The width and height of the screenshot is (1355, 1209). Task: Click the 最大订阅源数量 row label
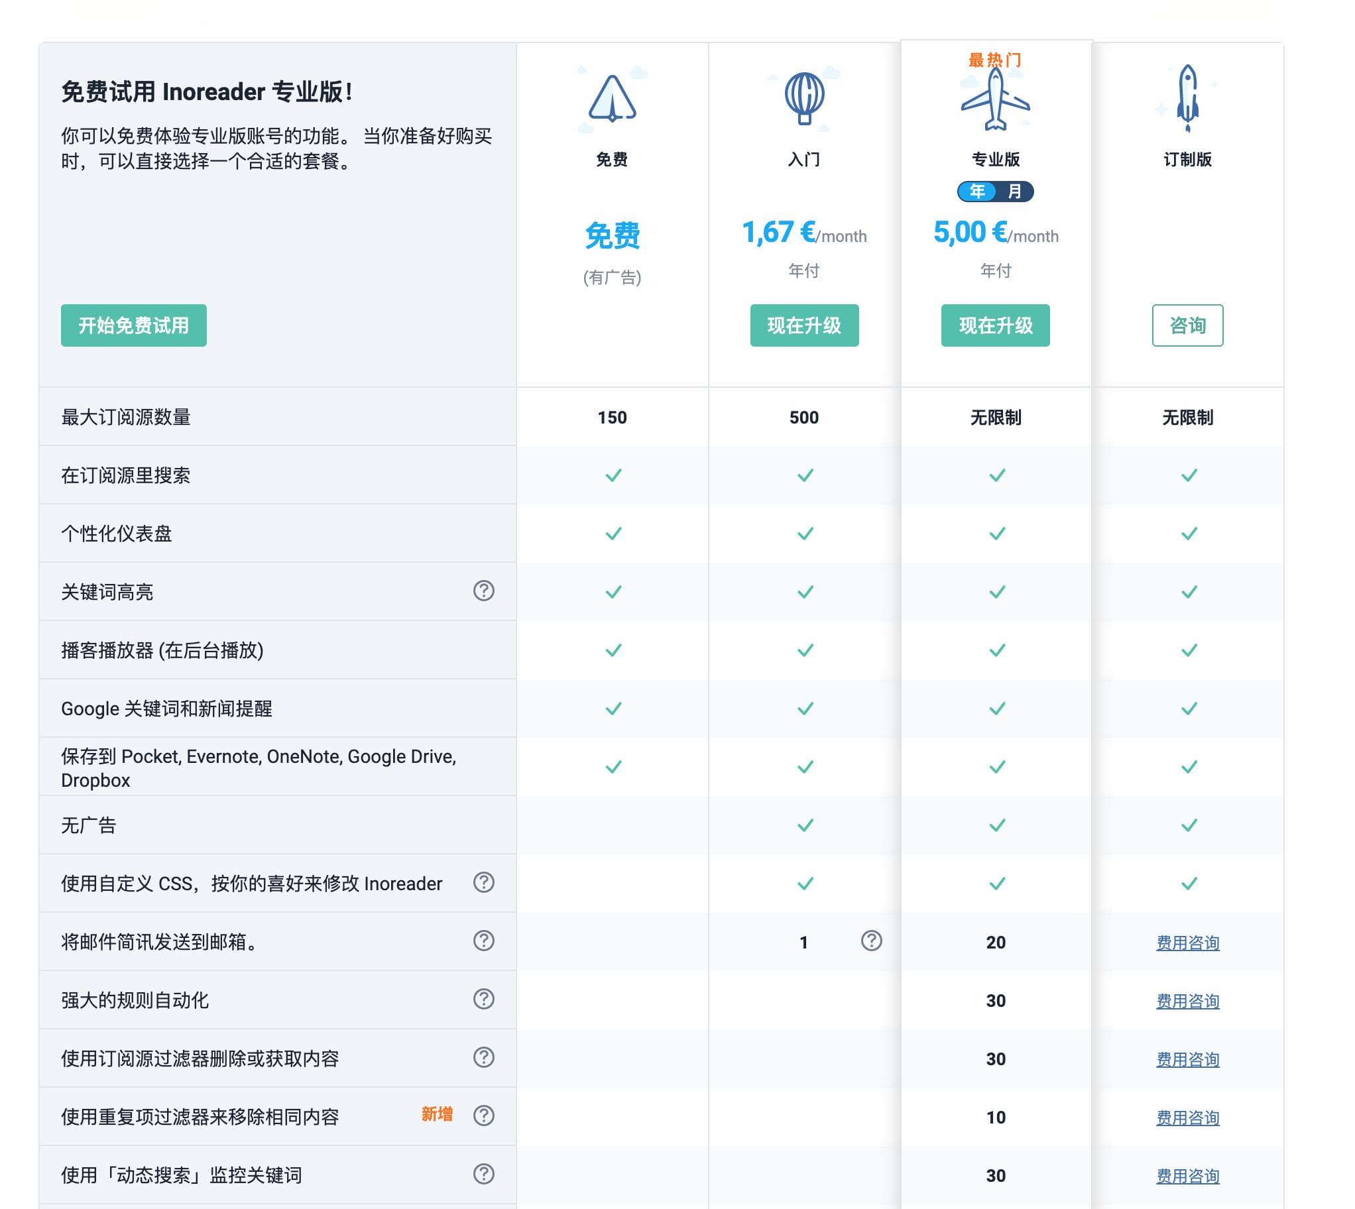(125, 417)
